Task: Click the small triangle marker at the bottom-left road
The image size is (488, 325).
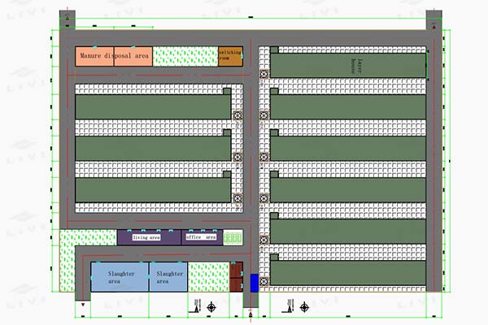Action: click(x=83, y=306)
